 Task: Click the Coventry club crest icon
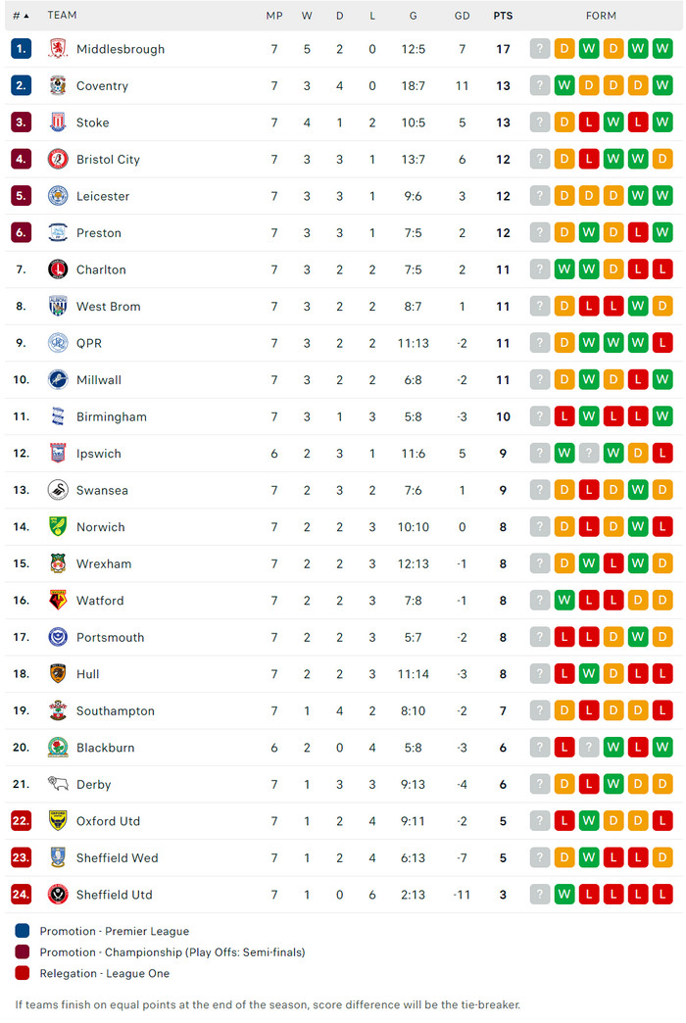coord(58,86)
